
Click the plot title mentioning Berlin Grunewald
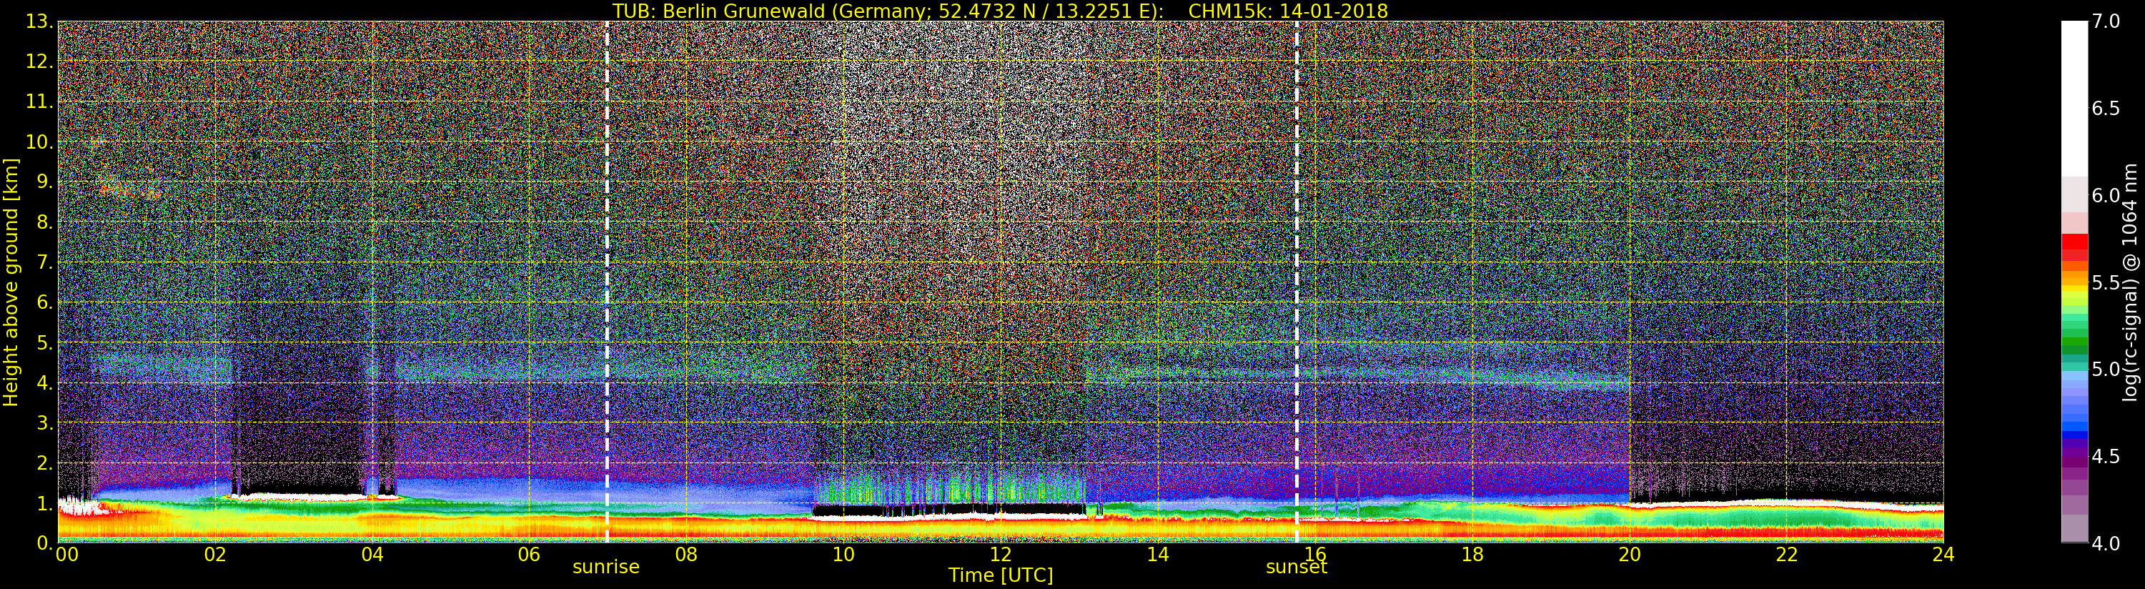click(x=1000, y=11)
